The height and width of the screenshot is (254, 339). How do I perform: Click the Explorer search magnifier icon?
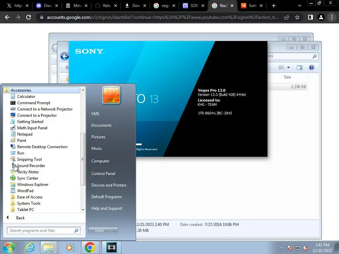[315, 56]
